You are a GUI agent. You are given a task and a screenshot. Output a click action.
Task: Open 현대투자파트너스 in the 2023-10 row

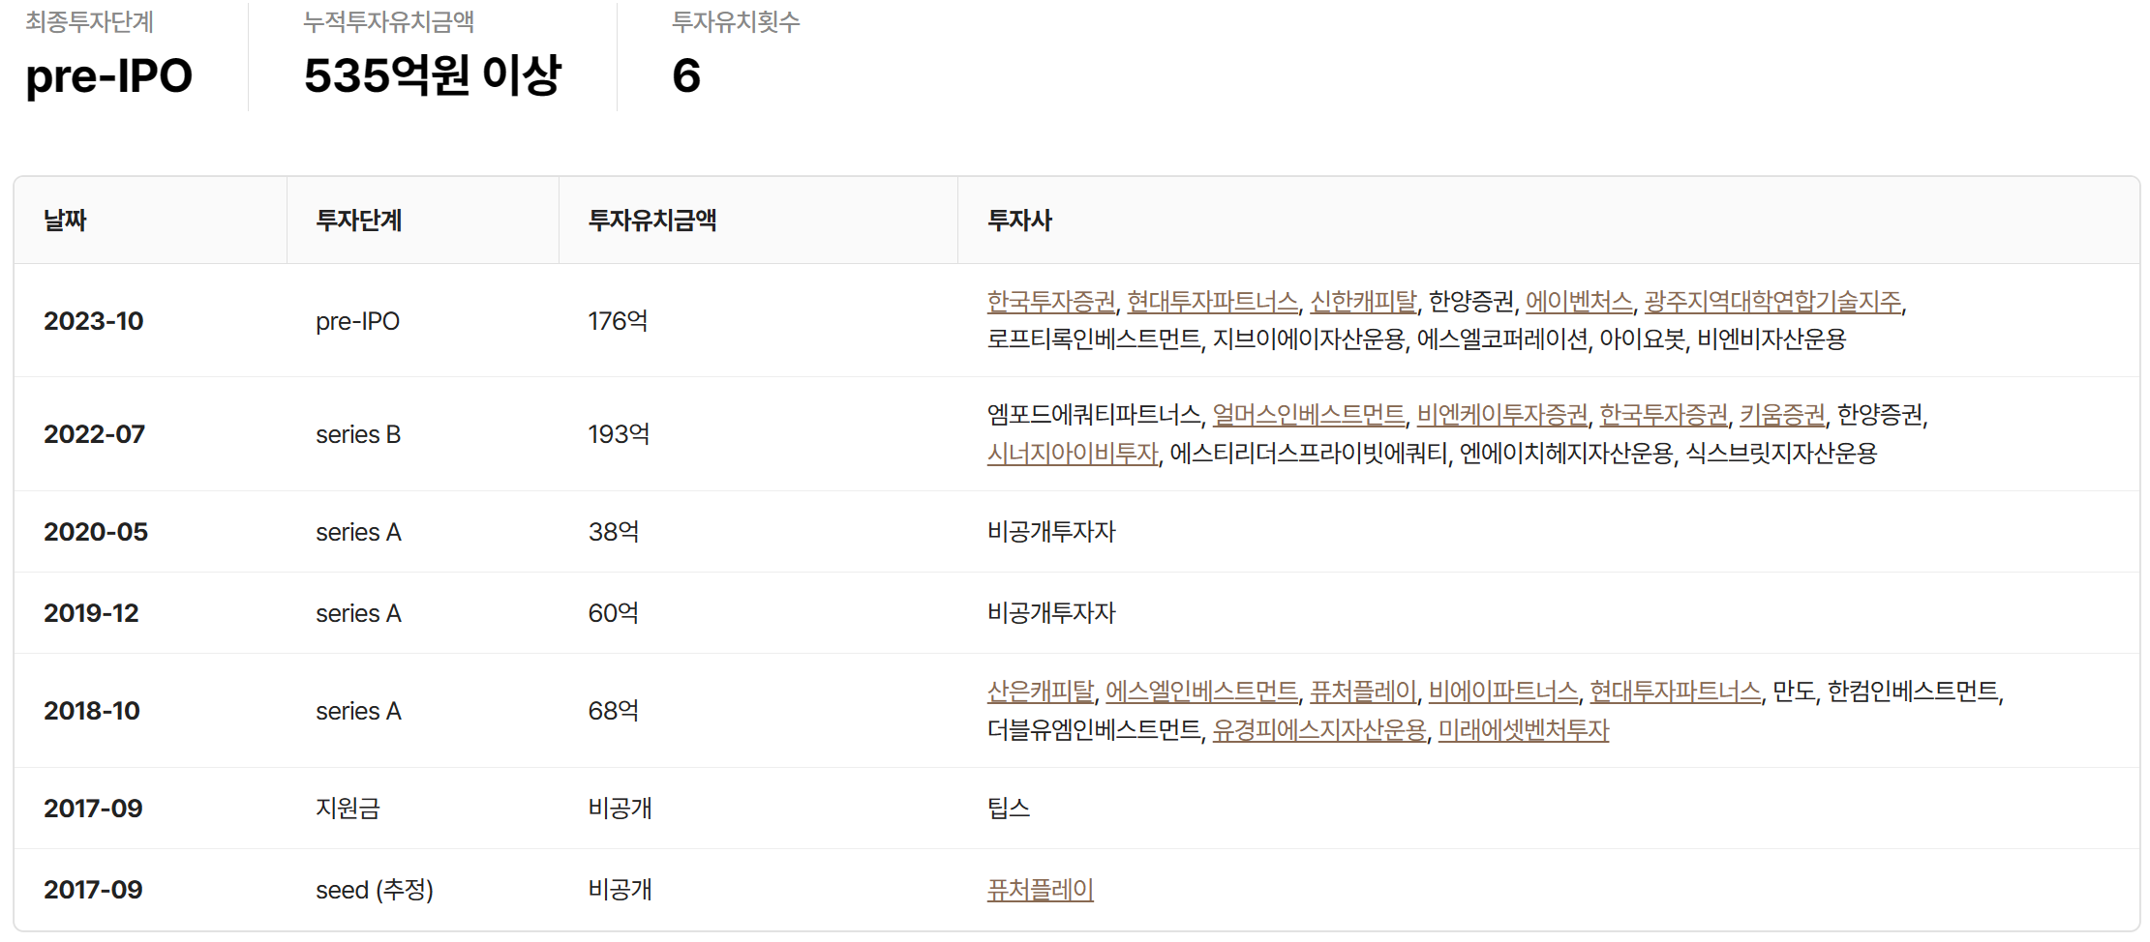coord(1212,302)
